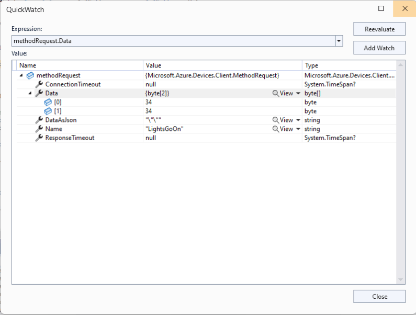Screen dimensions: 416x315
Task: Click the wrench icon next to ConnectionTimeout
Action: tap(39, 84)
